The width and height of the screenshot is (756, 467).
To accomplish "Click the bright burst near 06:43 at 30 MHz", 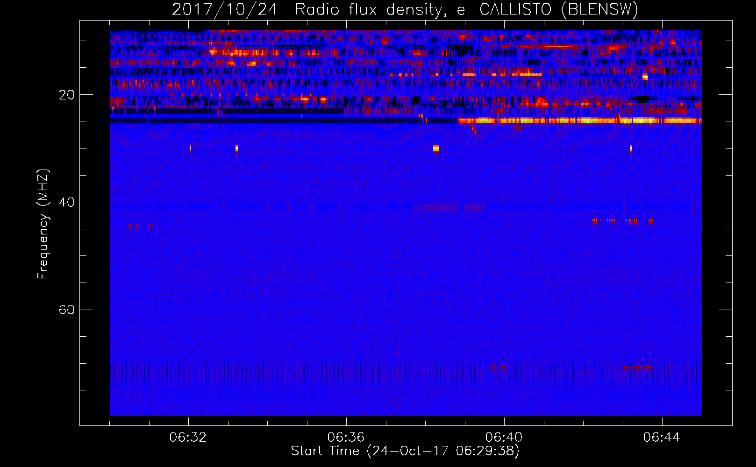I will tap(631, 149).
